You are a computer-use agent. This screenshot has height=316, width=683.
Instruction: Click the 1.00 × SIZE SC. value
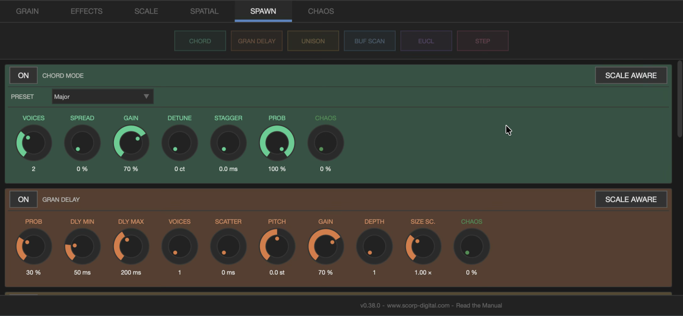click(423, 272)
